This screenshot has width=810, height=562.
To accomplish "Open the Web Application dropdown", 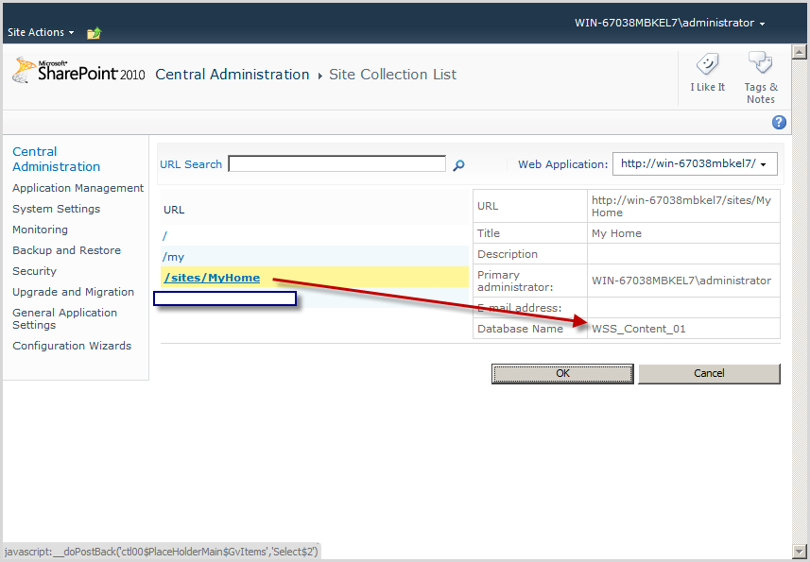I will pyautogui.click(x=695, y=164).
